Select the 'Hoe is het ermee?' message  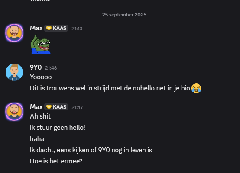tap(56, 161)
